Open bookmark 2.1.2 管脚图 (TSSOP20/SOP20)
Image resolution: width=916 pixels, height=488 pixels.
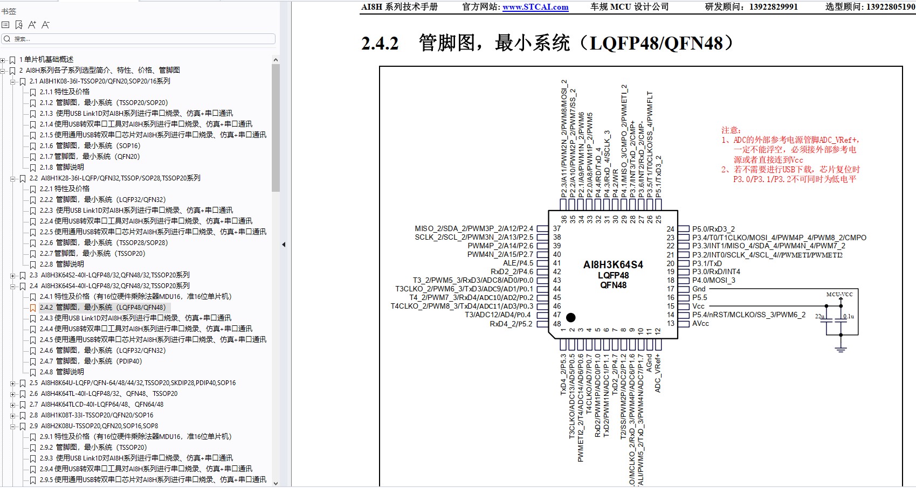(104, 102)
